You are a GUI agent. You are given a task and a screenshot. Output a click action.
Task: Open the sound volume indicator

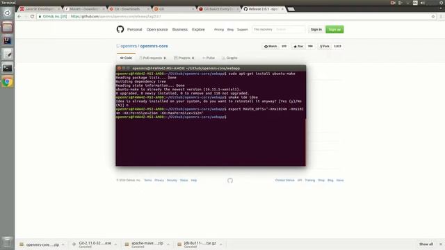pos(422,3)
